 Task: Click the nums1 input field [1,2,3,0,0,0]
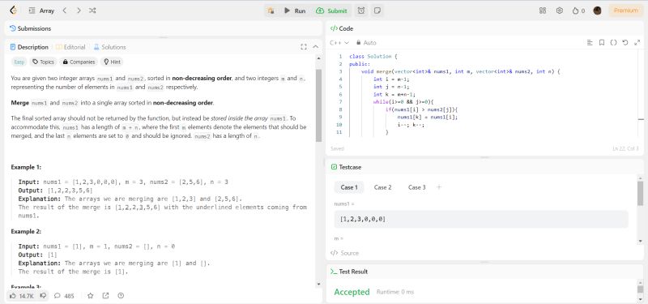tap(481, 219)
